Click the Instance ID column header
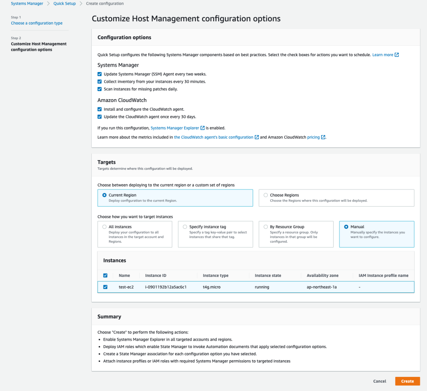 click(x=156, y=275)
